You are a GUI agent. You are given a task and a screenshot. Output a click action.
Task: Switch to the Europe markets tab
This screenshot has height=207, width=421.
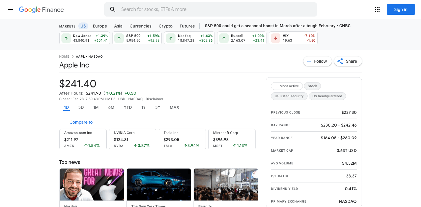click(100, 26)
